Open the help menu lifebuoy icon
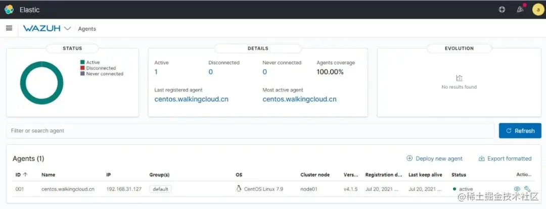Viewport: 546px width, 209px height. pyautogui.click(x=502, y=10)
